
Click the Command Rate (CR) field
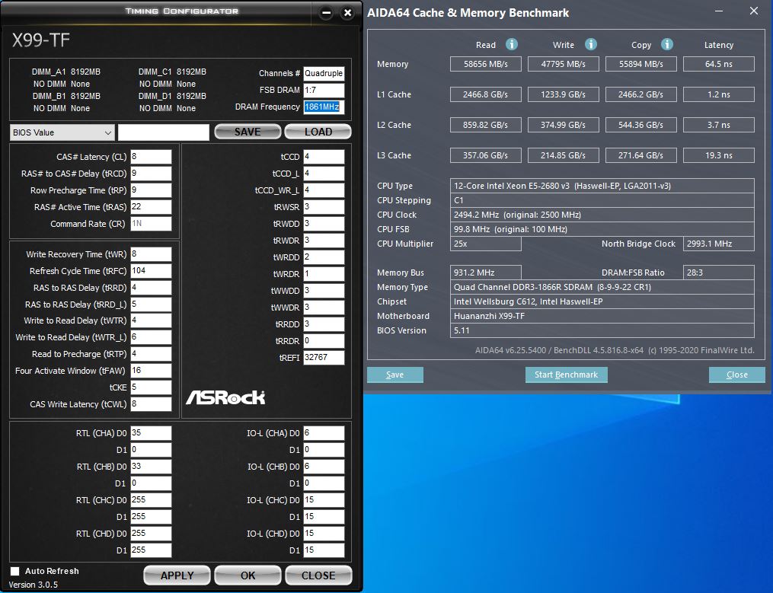[151, 224]
